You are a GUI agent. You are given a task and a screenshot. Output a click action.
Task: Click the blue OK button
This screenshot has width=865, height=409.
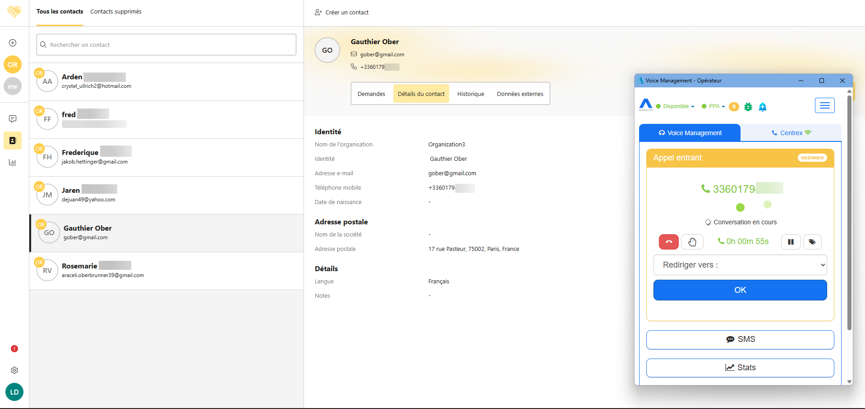pyautogui.click(x=740, y=290)
